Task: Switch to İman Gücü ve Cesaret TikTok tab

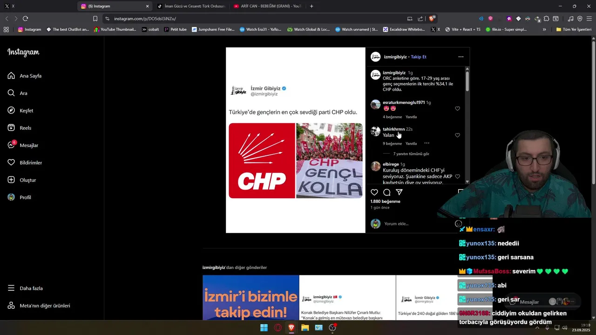Action: (191, 6)
